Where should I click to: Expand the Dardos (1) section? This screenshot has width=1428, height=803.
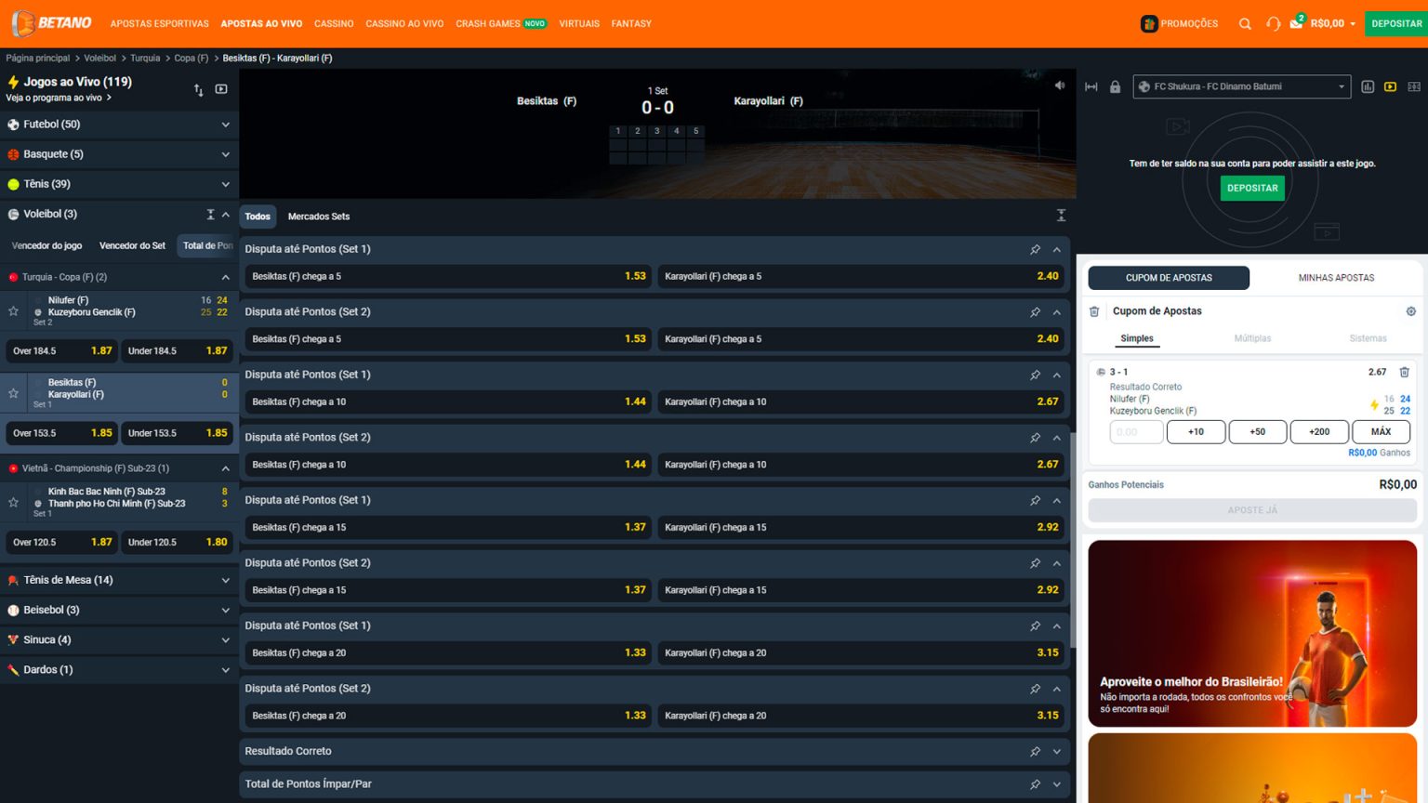pyautogui.click(x=119, y=669)
